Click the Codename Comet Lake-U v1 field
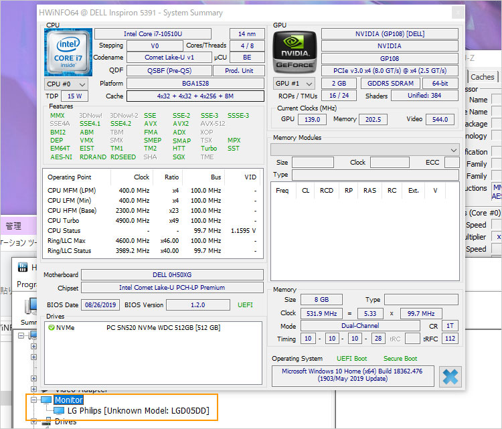Screen dimensions: 502x429 (x=169, y=58)
